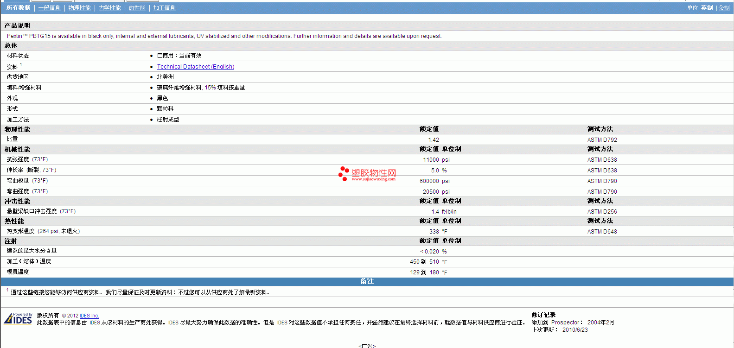Click the 产品说明 section header
734x348 pixels.
click(17, 25)
